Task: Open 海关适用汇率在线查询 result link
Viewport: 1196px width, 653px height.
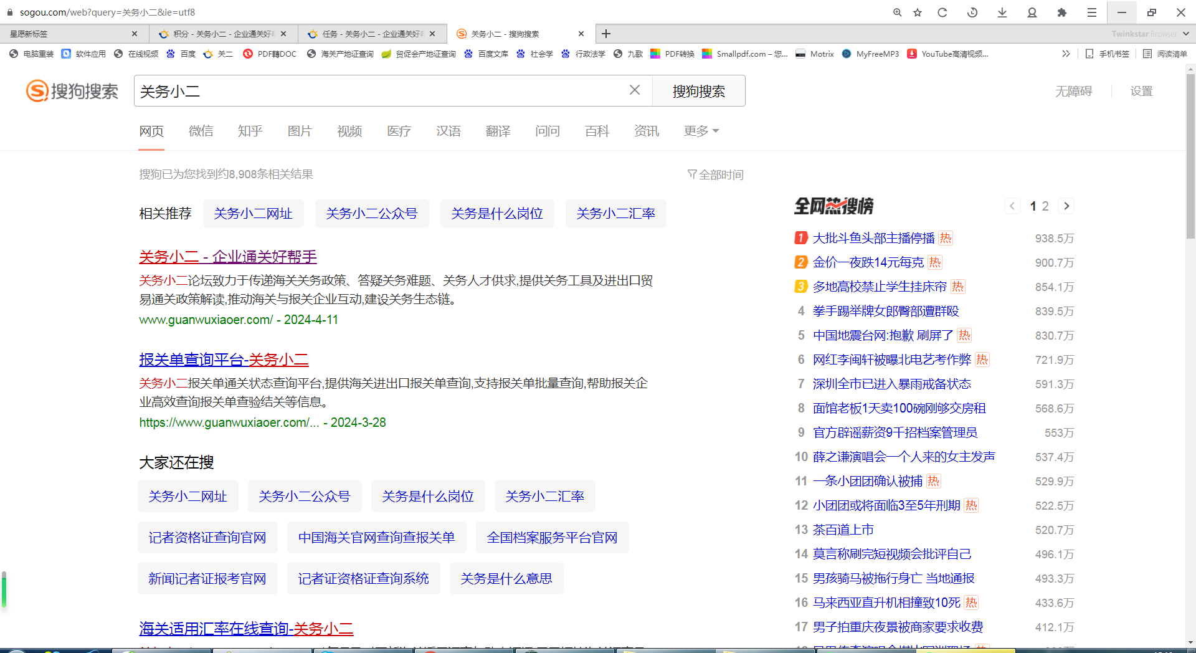Action: (x=247, y=629)
